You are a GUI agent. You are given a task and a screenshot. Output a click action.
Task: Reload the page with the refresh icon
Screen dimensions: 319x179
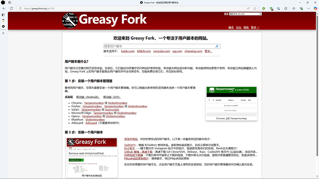coord(12,8)
